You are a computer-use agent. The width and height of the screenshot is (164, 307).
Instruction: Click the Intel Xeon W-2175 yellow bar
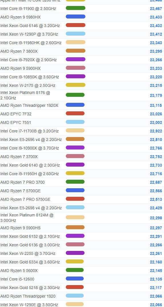pos(75,85)
